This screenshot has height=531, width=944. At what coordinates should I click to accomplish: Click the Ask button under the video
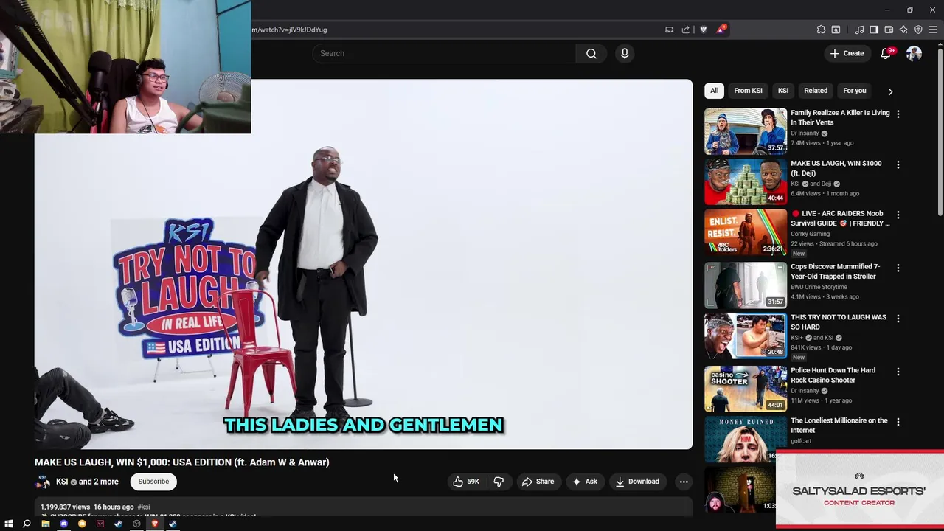[x=585, y=482]
